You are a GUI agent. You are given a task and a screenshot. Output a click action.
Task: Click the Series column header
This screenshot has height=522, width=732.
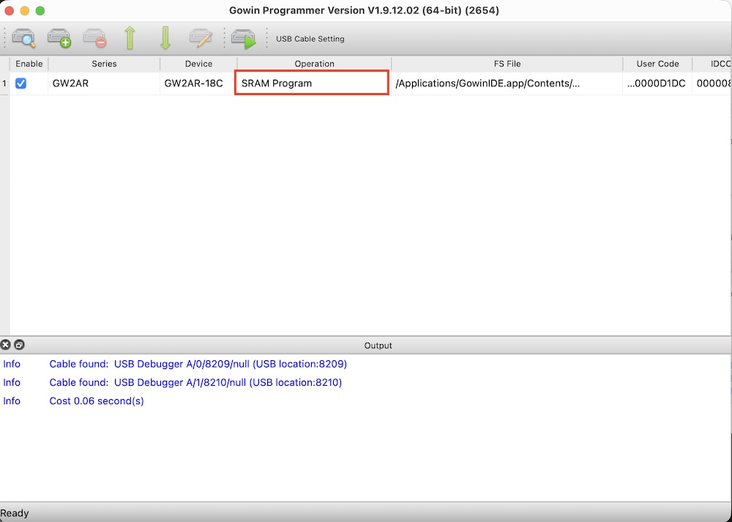[x=104, y=64]
